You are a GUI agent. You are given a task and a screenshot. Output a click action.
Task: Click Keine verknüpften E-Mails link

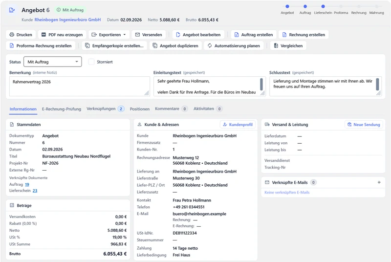click(x=287, y=193)
